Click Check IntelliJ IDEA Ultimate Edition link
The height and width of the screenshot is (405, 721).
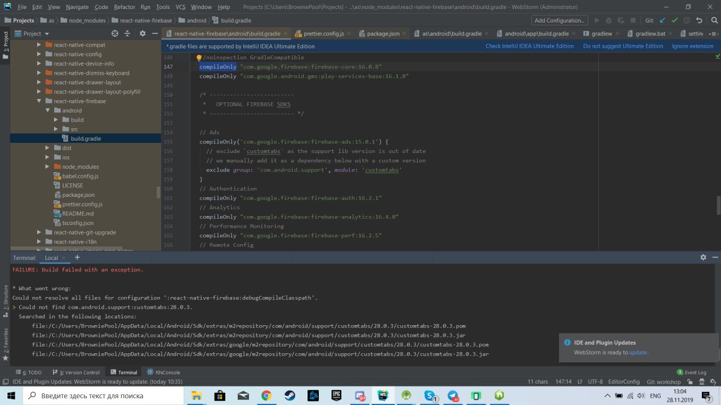click(530, 46)
